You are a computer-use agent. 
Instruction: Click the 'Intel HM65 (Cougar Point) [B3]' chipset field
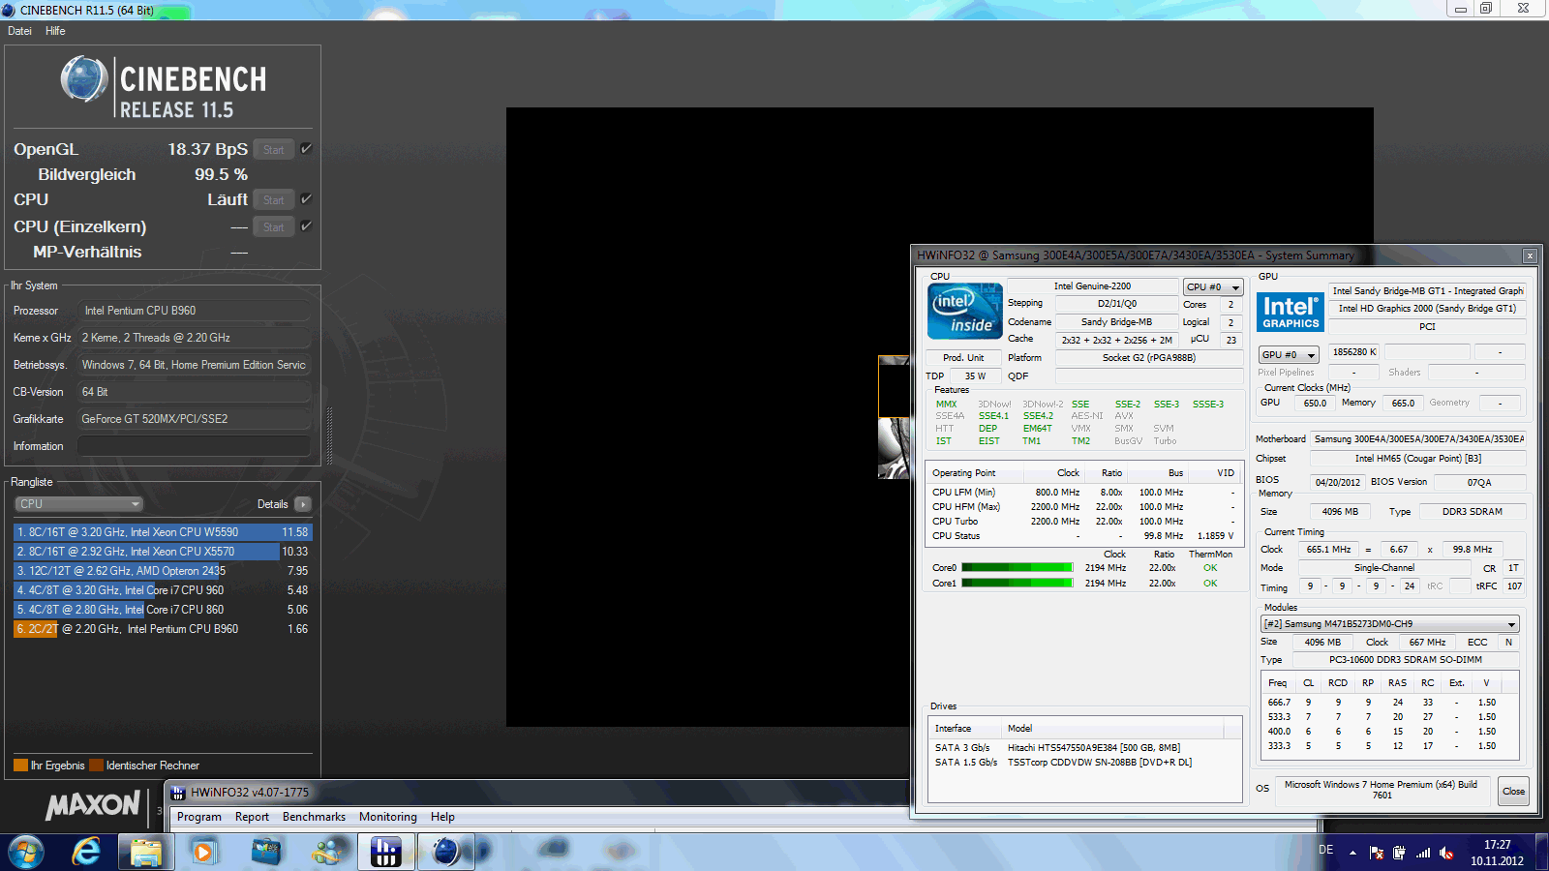[1417, 459]
